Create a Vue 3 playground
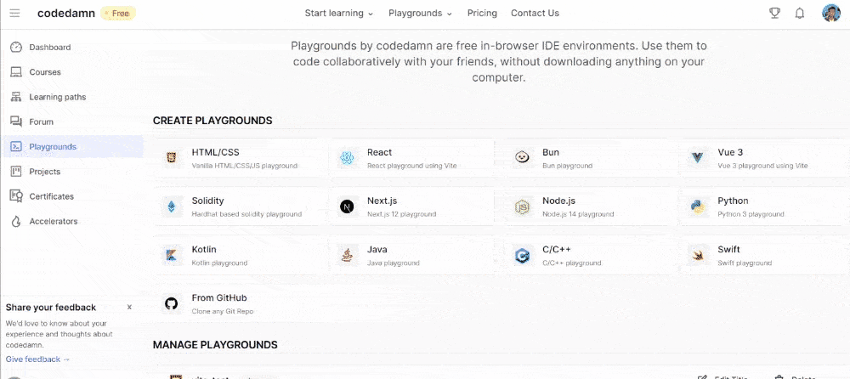 click(766, 158)
